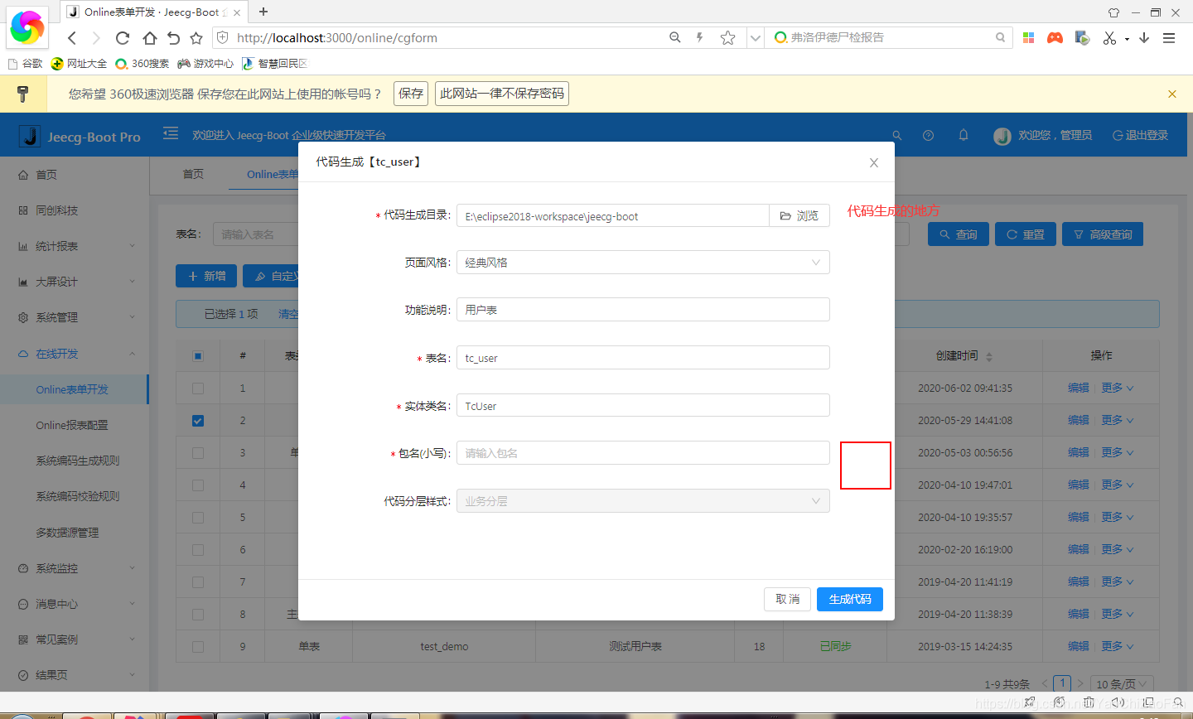Click 生成代码 button
The width and height of the screenshot is (1193, 719).
coord(850,599)
